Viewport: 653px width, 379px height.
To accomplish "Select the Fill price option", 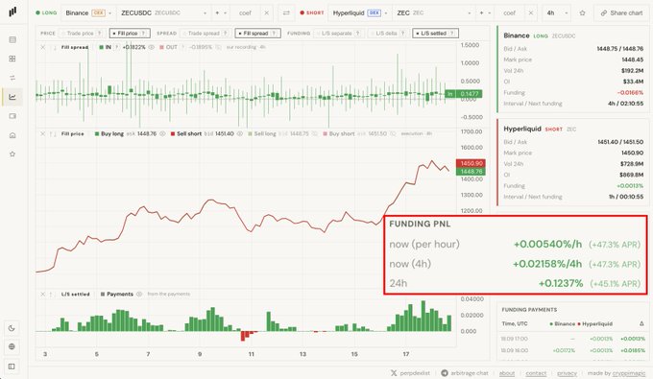I will coord(130,34).
